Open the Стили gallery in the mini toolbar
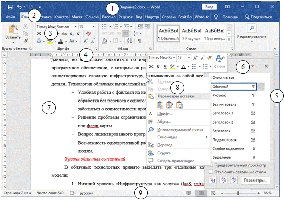 tap(220, 62)
